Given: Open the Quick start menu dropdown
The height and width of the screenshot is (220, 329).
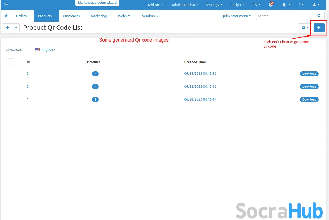Looking at the screenshot, I should [x=236, y=16].
